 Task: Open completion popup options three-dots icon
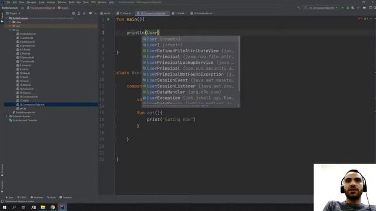(x=238, y=105)
